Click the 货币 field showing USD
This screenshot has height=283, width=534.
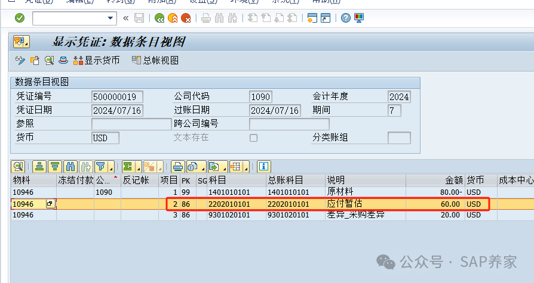(x=106, y=138)
